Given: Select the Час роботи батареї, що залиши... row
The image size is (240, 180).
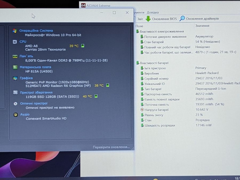Looking at the screenshot, I should tap(189, 52).
